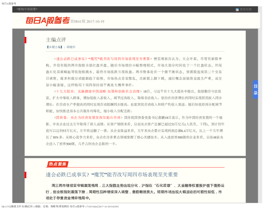Click the 热点聚焦 red section label
Screen dimensions: 271x209
[x=57, y=164]
